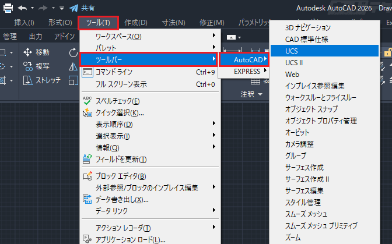Enable the インプレイス参照編集 toolbar

[x=324, y=86]
